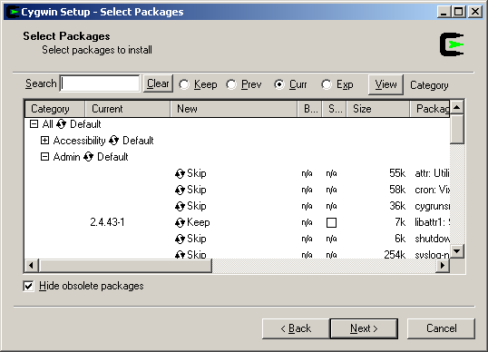
Task: Select the Keep radio button
Action: pos(184,84)
